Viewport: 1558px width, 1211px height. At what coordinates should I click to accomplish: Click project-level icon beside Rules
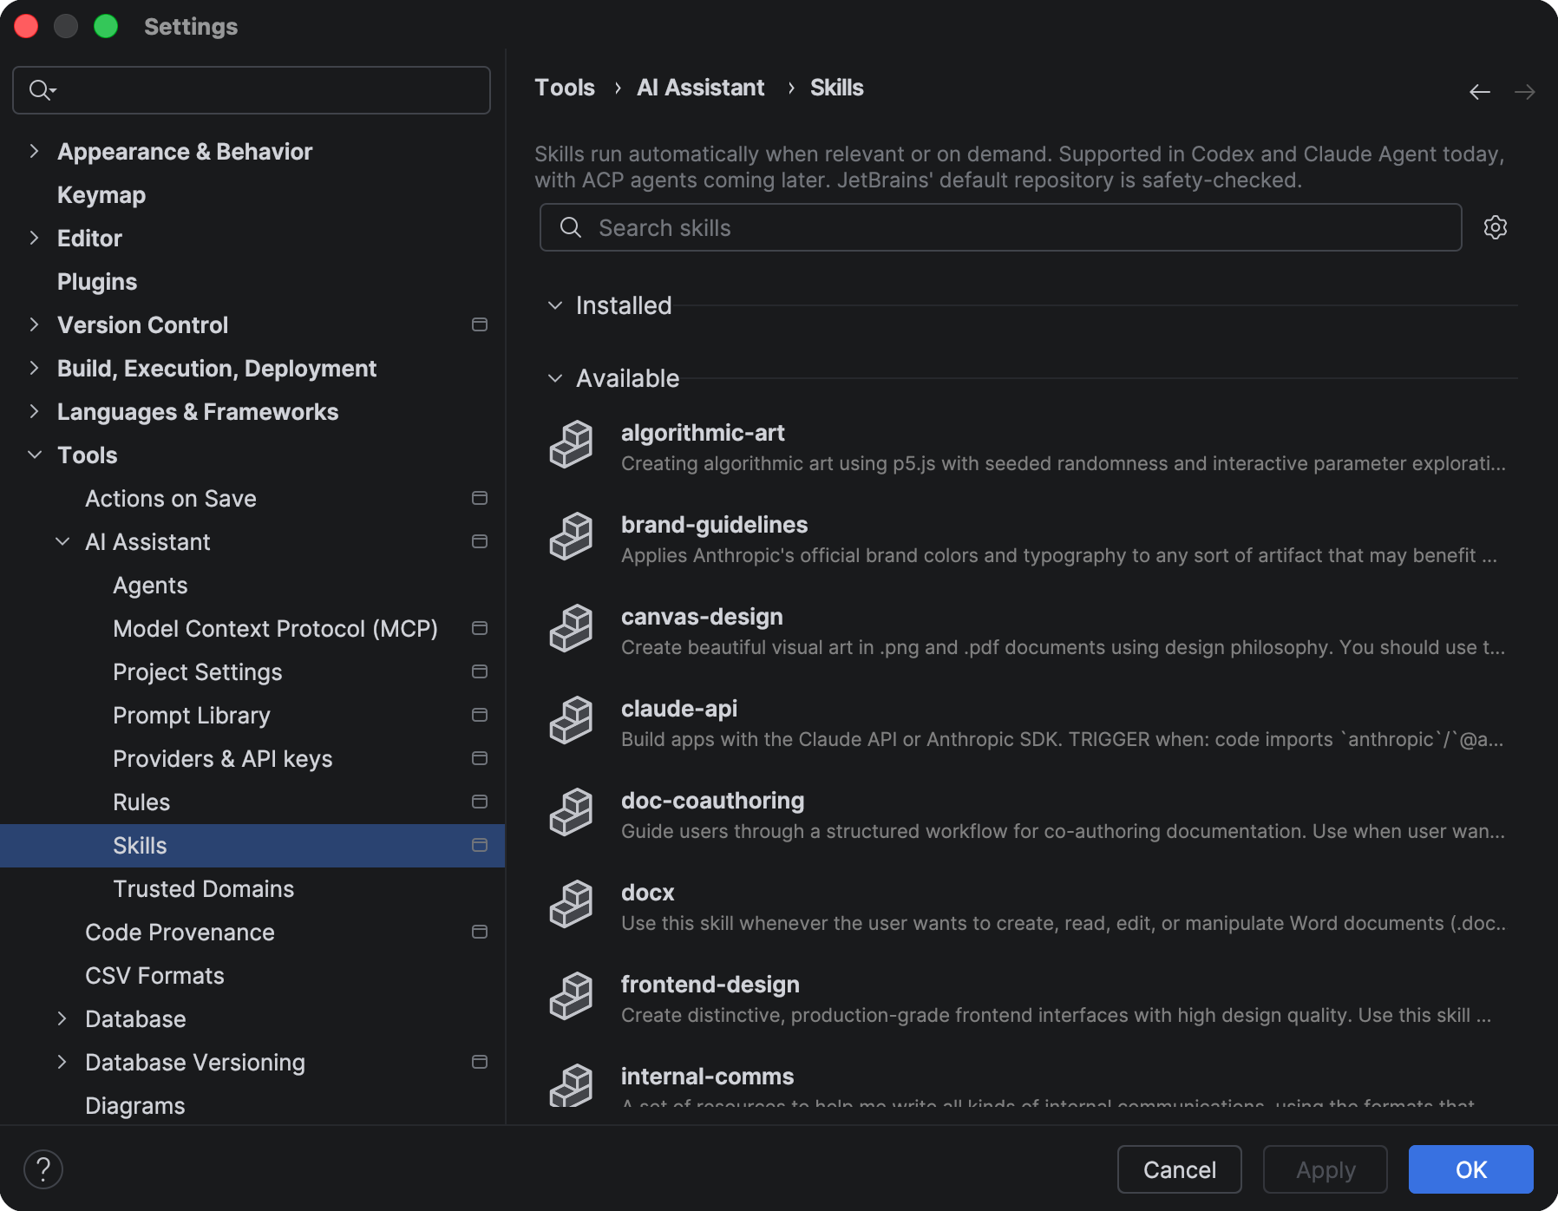479,802
